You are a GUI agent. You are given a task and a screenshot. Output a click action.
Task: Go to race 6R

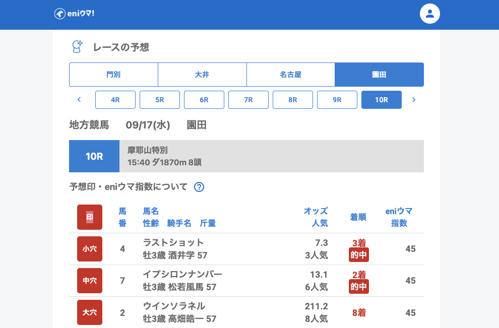(204, 100)
